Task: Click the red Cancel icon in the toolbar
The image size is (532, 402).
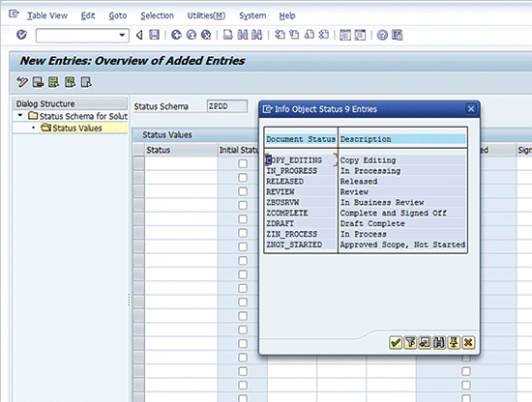Action: (206, 35)
